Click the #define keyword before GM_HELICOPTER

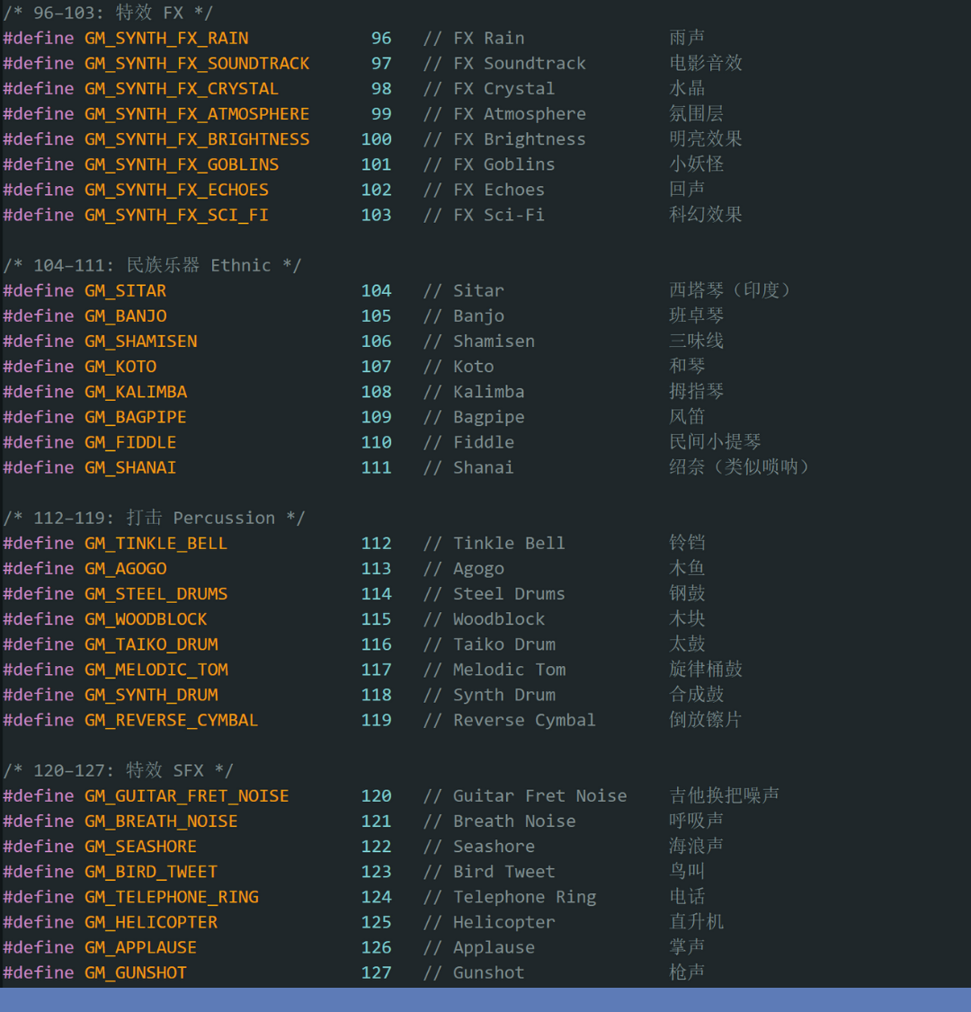point(39,922)
